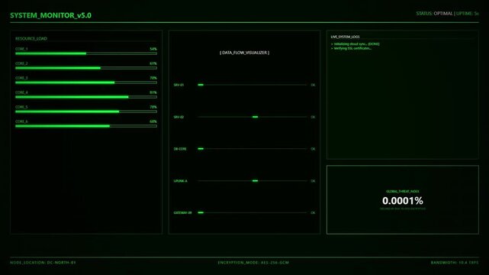The width and height of the screenshot is (489, 275).
Task: Select the SRV-01 node label
Action: point(179,85)
